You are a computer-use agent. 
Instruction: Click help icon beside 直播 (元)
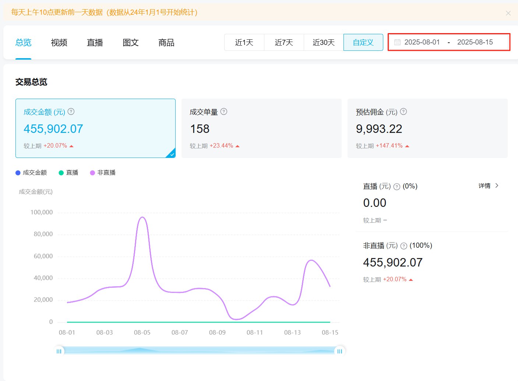(x=397, y=187)
